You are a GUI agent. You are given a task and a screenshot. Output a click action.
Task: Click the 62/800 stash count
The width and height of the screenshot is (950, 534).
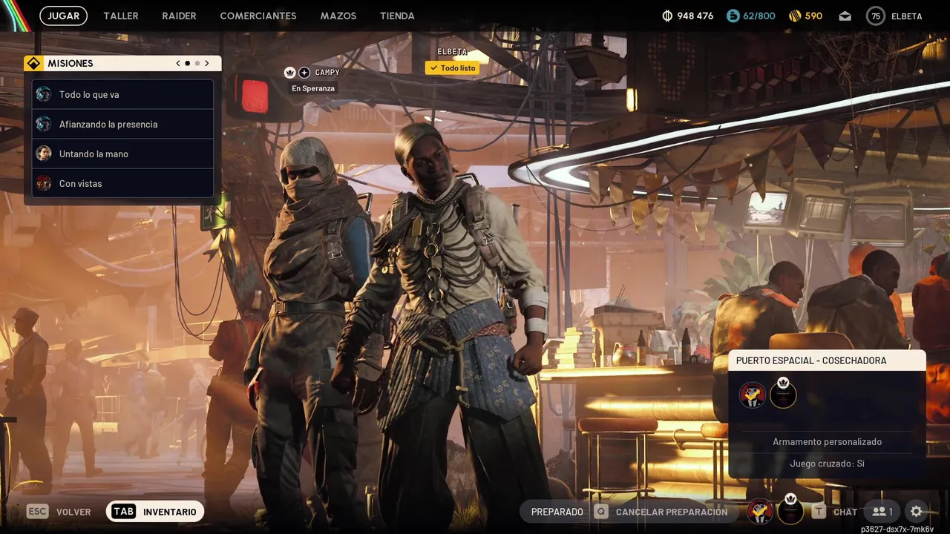tap(759, 16)
